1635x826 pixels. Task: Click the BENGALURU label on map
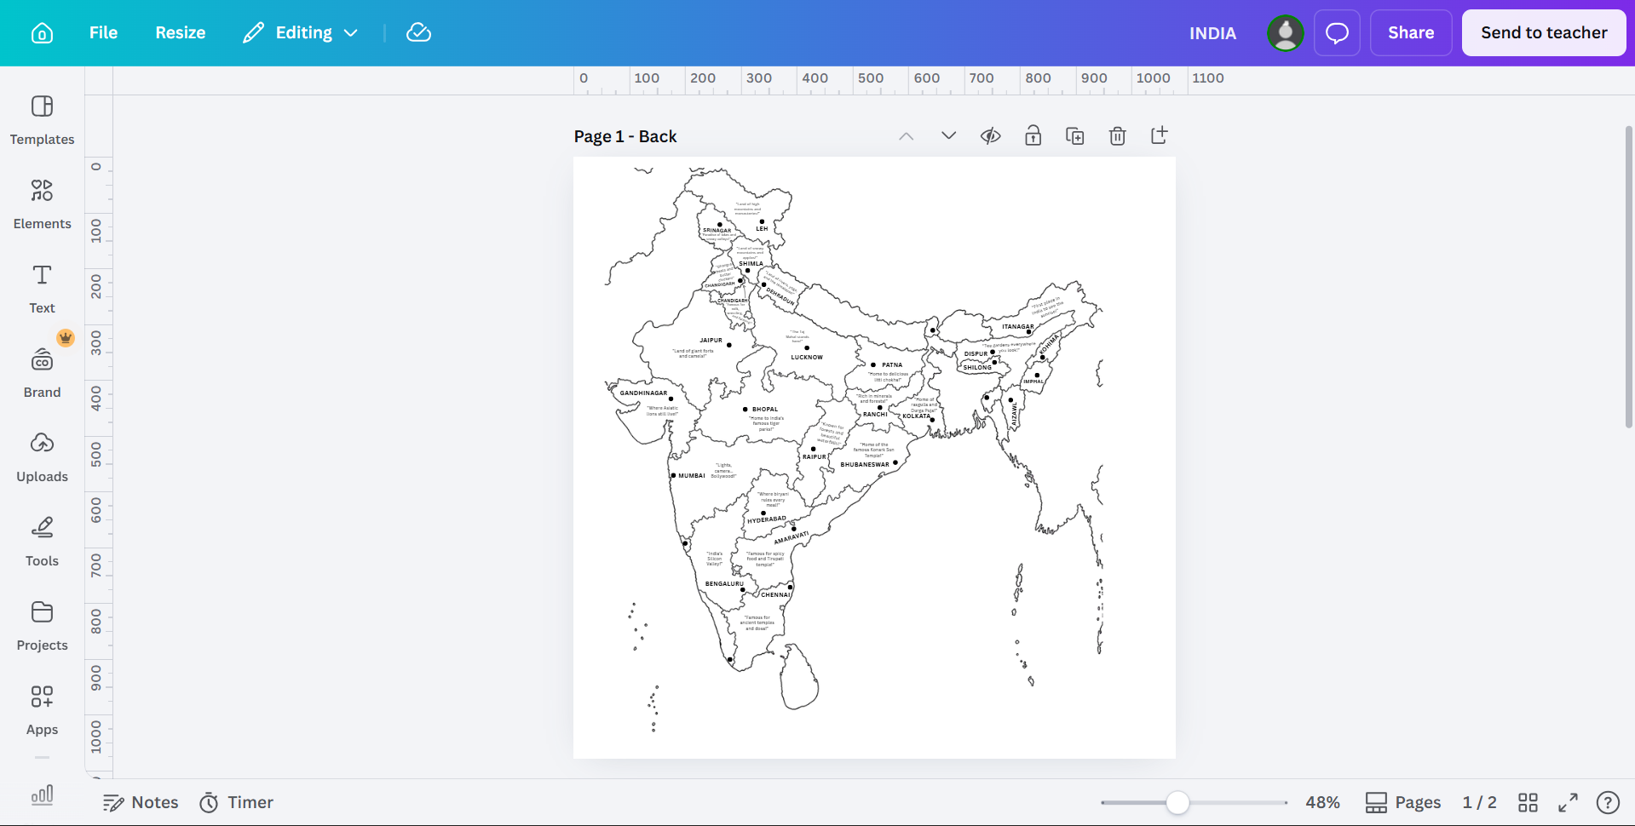click(x=724, y=584)
